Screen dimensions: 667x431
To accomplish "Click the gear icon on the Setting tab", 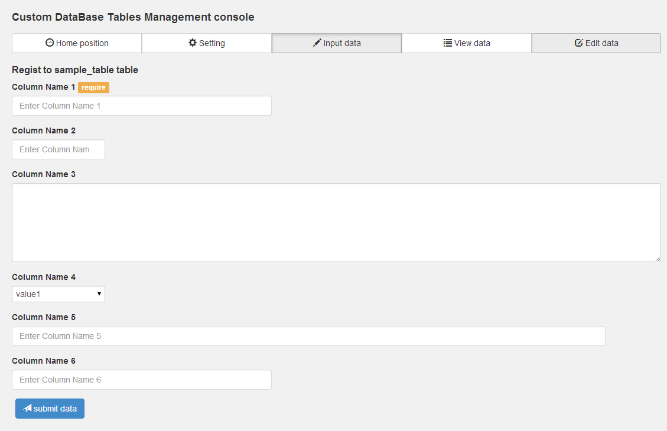I will (x=193, y=43).
